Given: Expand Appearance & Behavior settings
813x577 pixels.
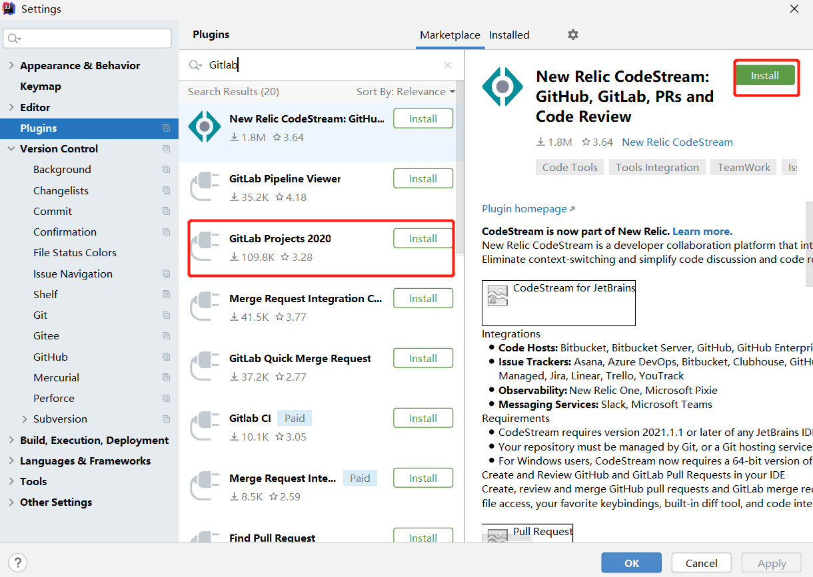Looking at the screenshot, I should tap(11, 65).
